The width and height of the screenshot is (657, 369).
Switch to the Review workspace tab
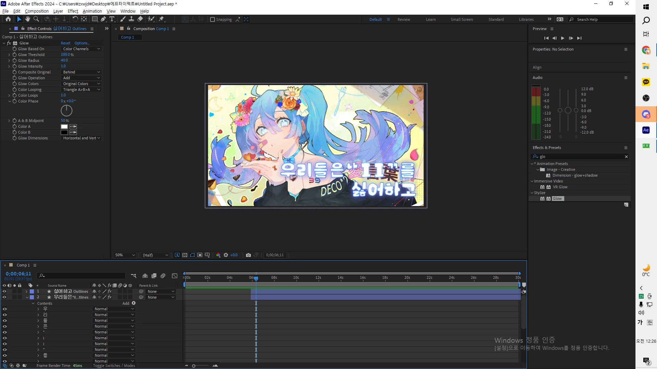pyautogui.click(x=403, y=19)
